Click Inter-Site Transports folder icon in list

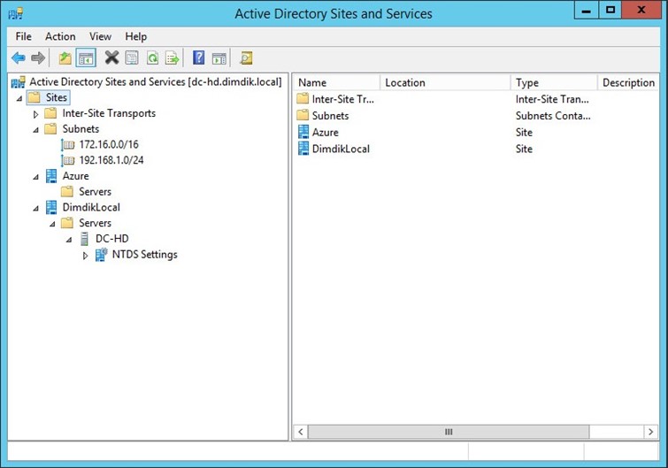click(303, 98)
